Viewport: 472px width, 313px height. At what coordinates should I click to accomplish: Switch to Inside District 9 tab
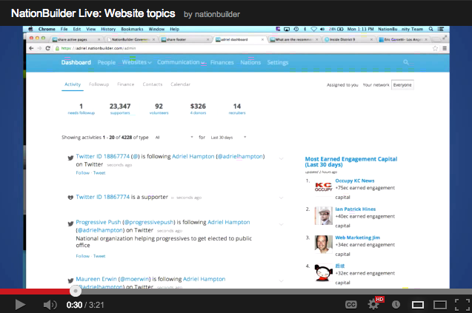click(348, 39)
